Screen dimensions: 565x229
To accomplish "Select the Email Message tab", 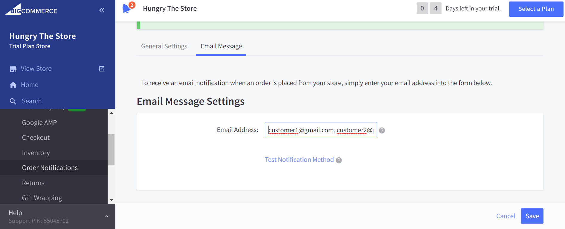I will pyautogui.click(x=221, y=46).
